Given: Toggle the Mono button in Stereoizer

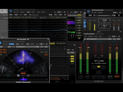Looking at the screenshot, I should pos(46,52).
